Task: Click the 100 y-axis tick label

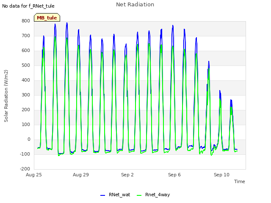Action: [26, 124]
